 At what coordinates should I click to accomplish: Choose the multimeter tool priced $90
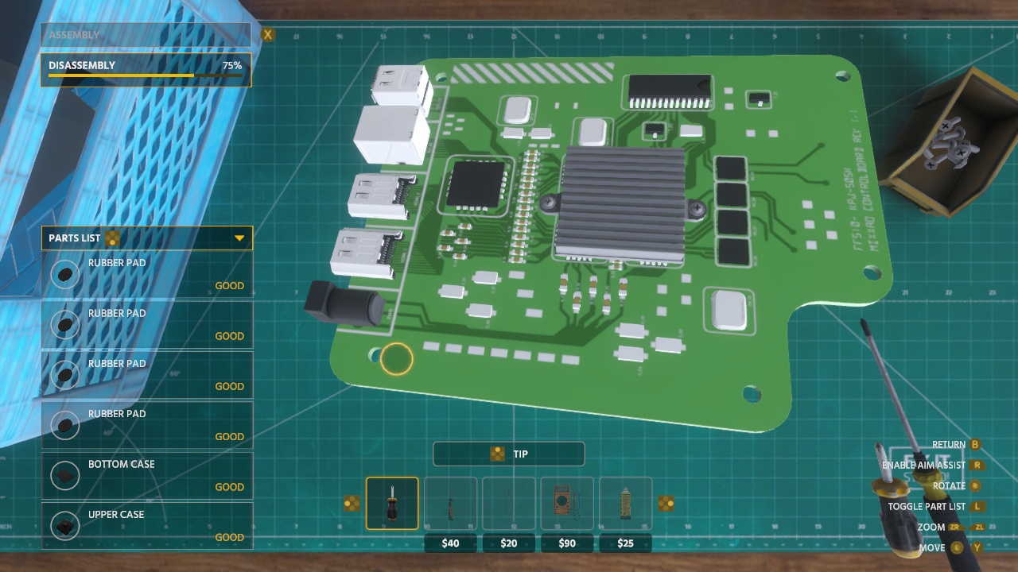pos(567,502)
